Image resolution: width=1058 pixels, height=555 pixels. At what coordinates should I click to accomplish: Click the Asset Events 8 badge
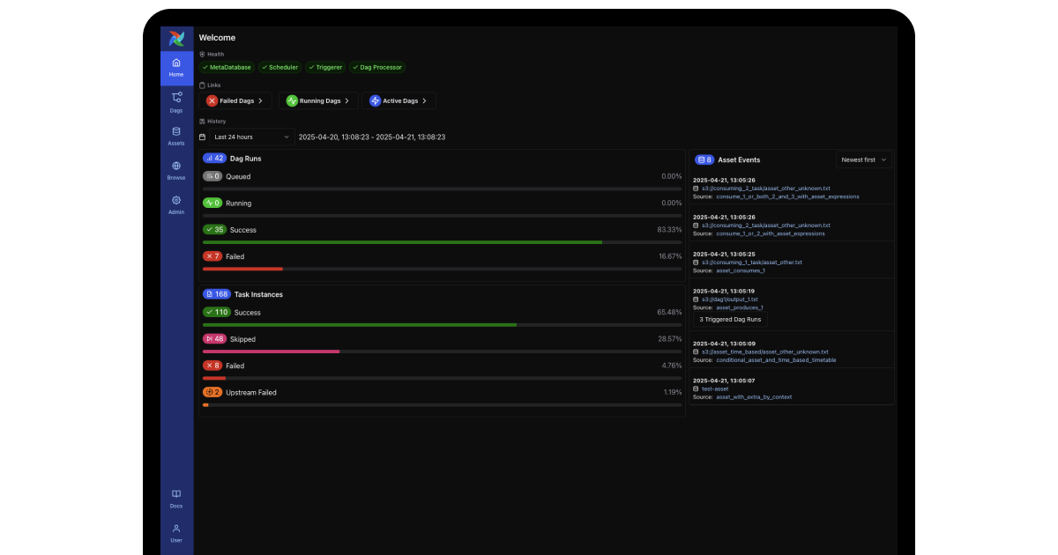tap(704, 159)
